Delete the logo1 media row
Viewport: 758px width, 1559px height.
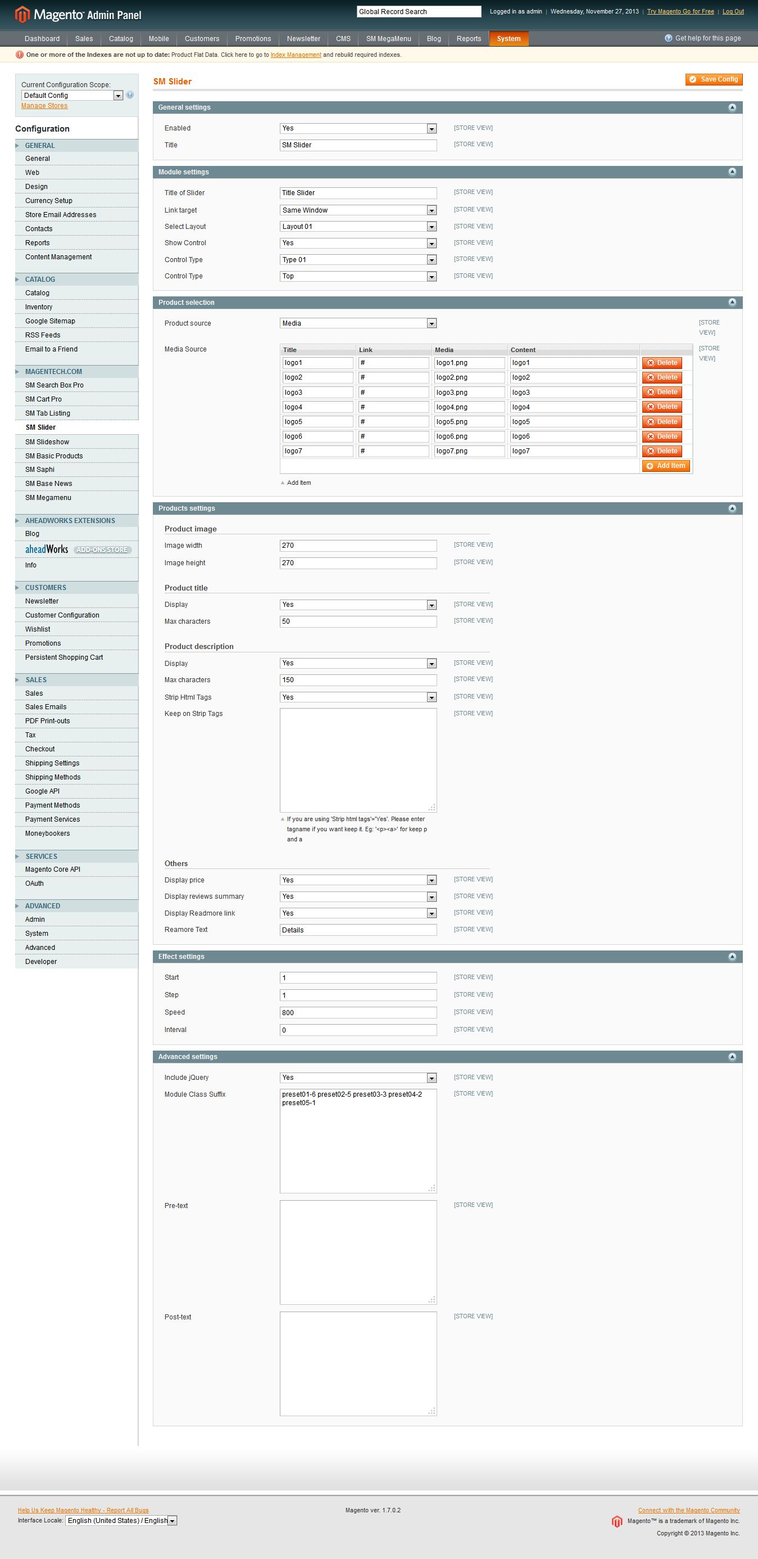pyautogui.click(x=662, y=363)
